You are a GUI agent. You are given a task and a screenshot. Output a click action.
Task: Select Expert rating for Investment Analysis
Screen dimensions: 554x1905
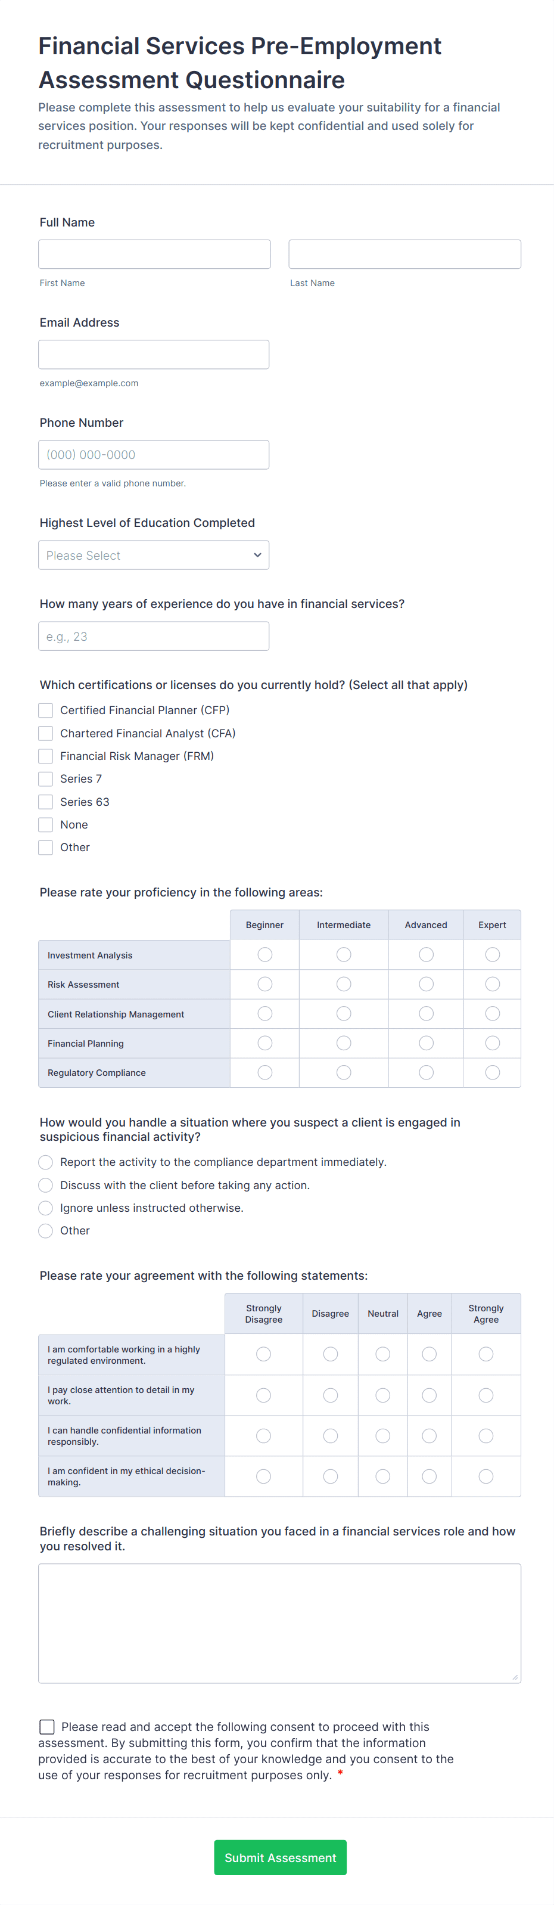(x=492, y=954)
